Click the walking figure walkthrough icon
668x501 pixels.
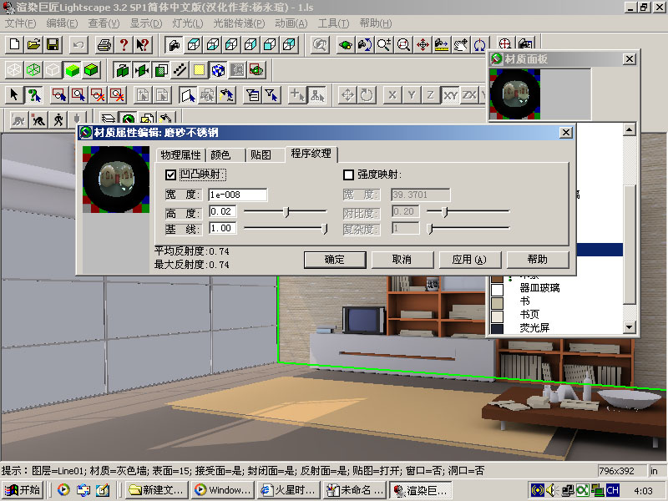(58, 120)
